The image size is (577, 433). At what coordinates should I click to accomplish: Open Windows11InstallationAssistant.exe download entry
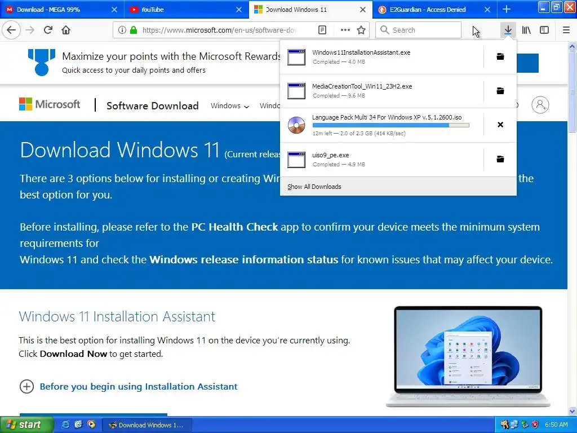point(382,57)
